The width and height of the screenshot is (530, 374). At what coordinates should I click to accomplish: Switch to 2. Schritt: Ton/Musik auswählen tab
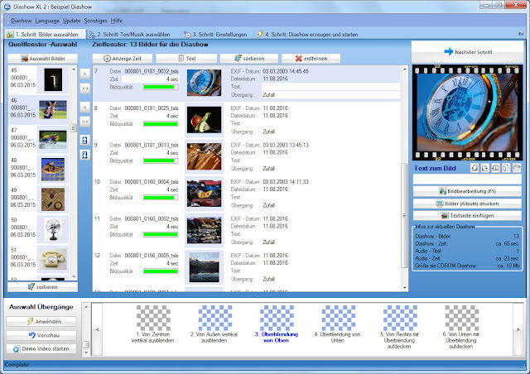130,35
